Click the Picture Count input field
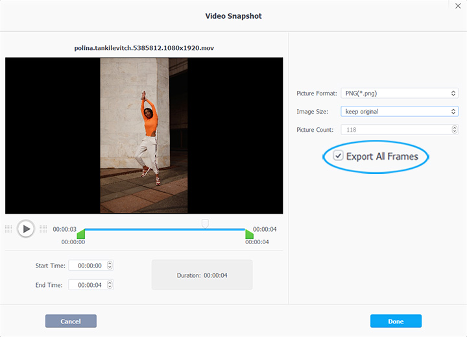This screenshot has height=337, width=467. click(x=394, y=130)
